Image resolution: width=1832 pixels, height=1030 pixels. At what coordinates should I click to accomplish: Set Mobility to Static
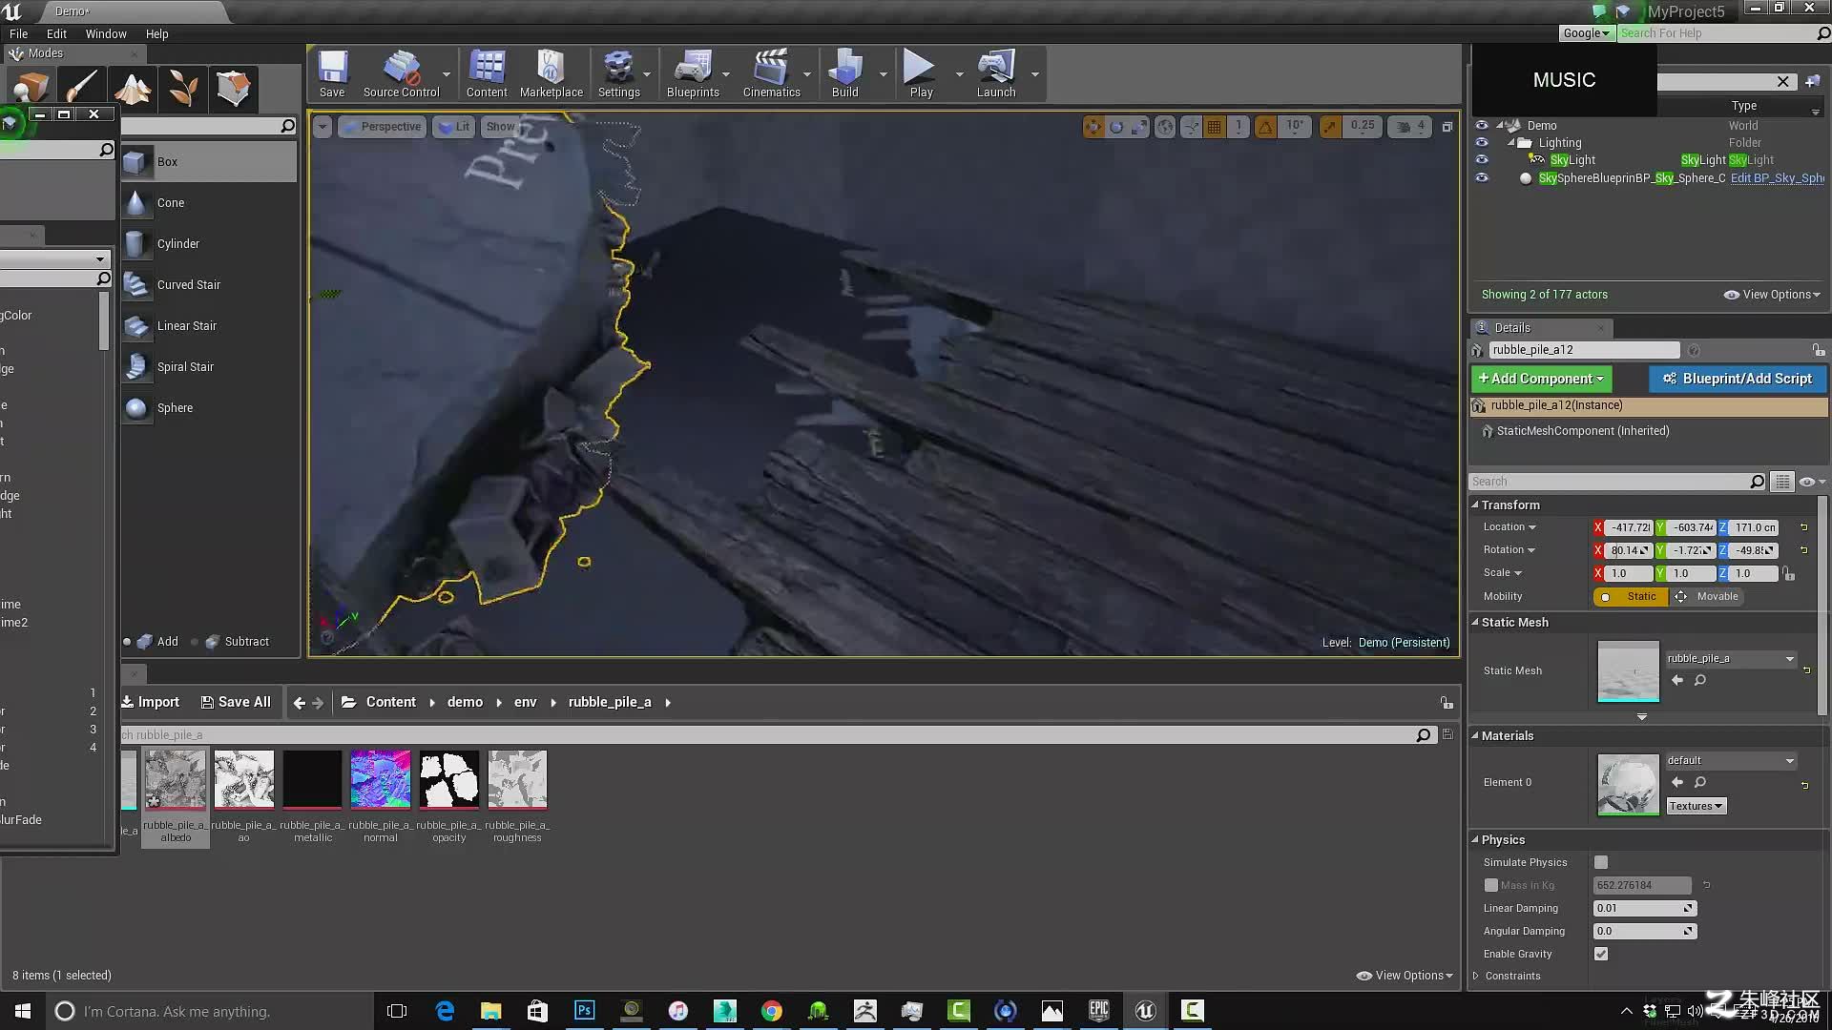[1631, 596]
